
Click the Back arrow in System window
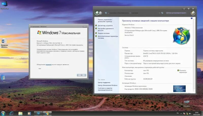click(97, 13)
